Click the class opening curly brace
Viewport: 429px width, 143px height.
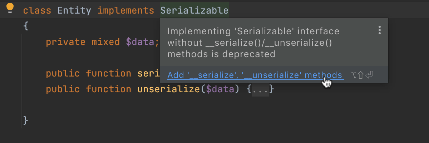[25, 26]
